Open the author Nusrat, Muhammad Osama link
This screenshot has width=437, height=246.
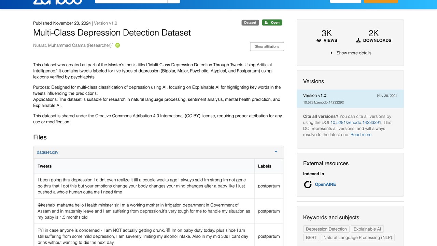72,45
